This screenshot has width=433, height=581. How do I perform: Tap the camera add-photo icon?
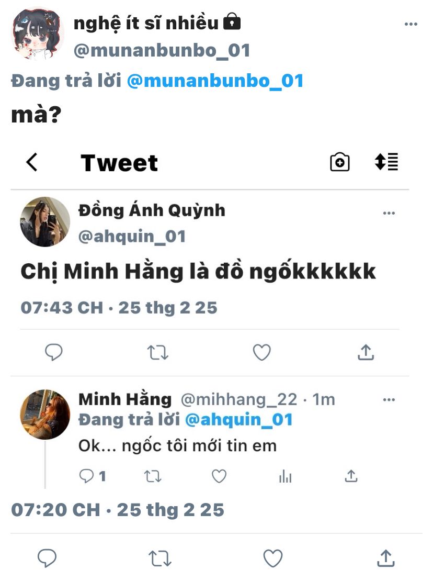(340, 162)
